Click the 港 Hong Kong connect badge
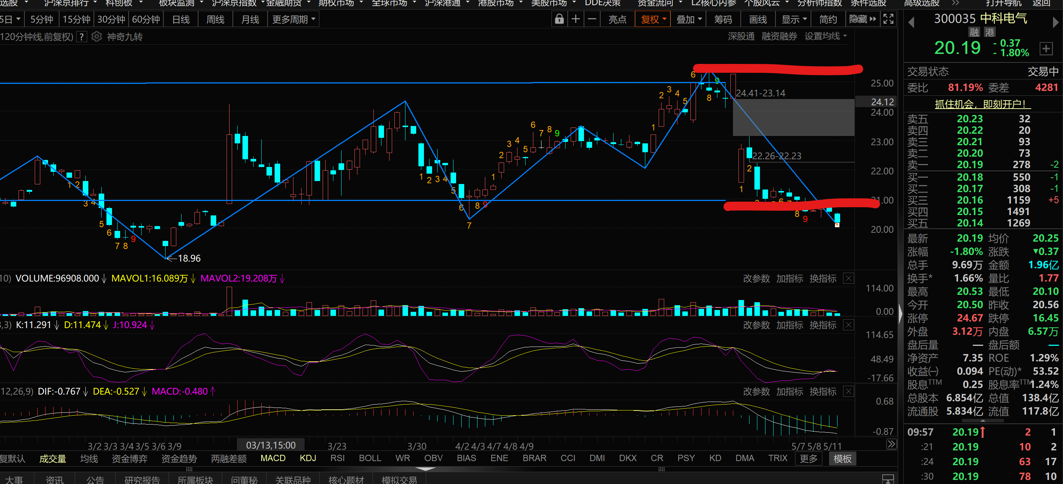Viewport: 1063px width, 484px height. tap(989, 32)
